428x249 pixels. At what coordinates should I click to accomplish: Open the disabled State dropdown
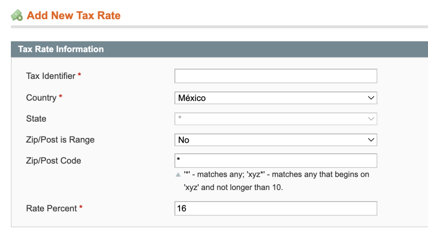click(x=276, y=119)
